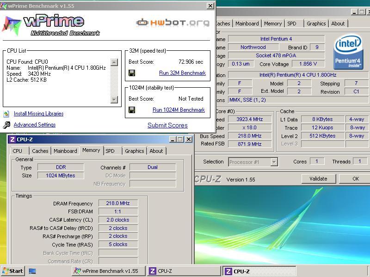Click the 72.906 sec best score
This screenshot has height=277, width=370.
coord(191,62)
